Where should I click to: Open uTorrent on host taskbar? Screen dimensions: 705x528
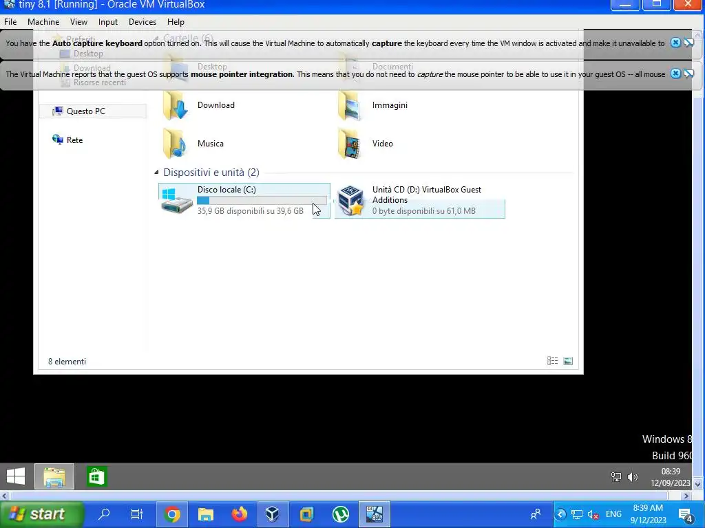pyautogui.click(x=340, y=514)
